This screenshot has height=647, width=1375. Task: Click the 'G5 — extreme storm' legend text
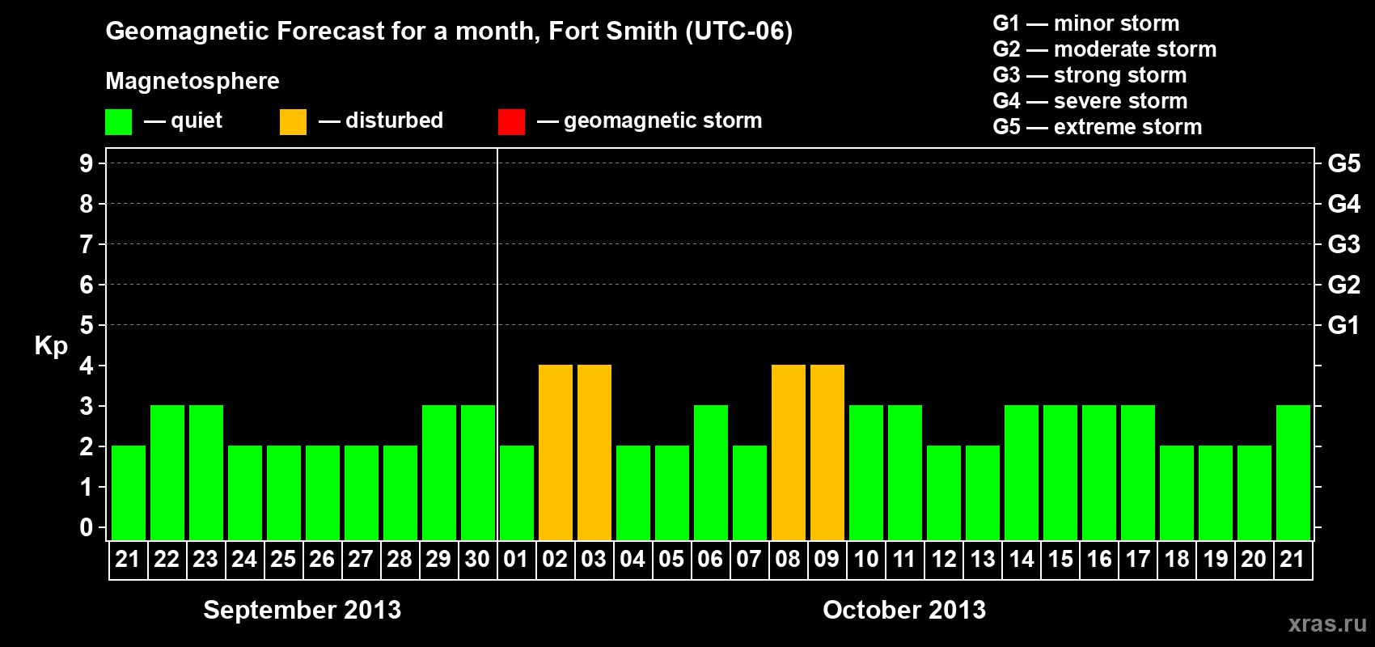[x=1098, y=127]
